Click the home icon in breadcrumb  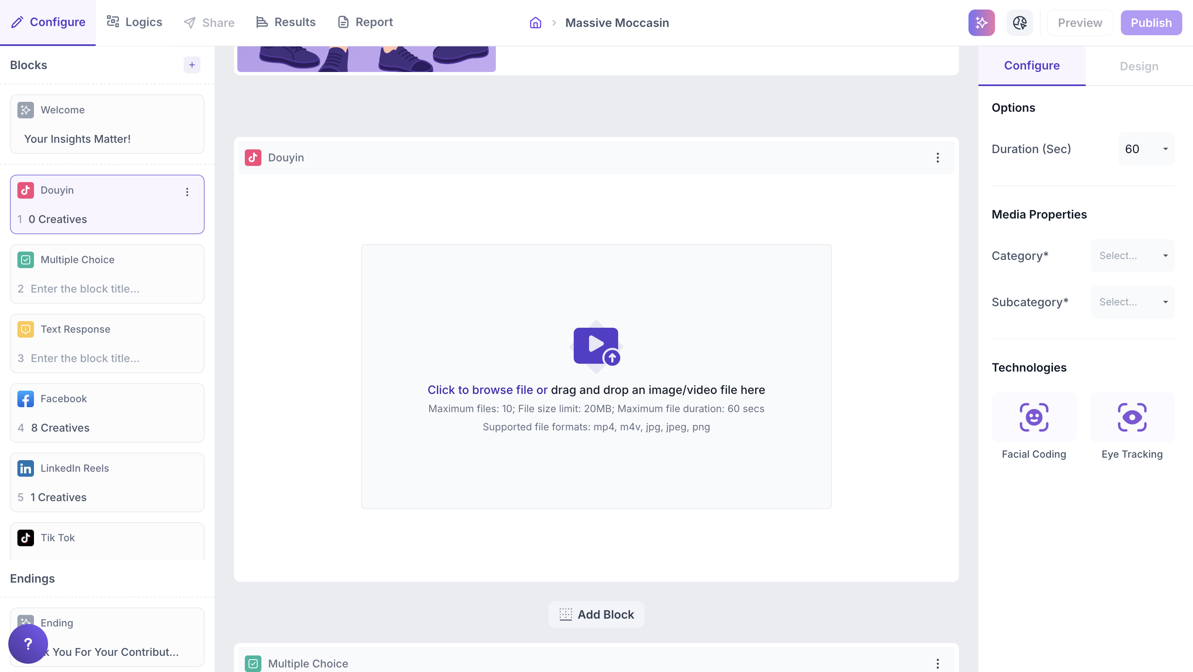535,23
